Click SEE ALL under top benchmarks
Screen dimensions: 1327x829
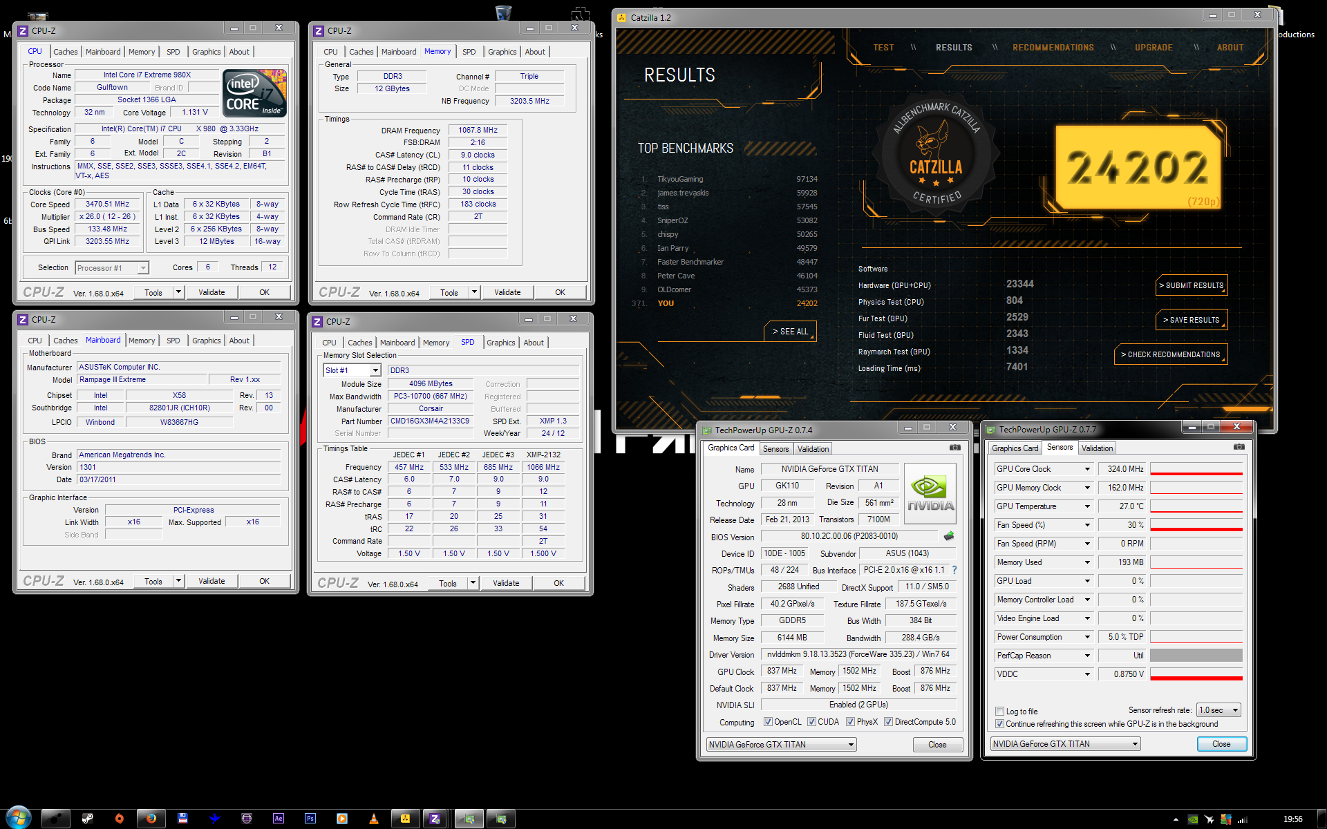[x=790, y=332]
